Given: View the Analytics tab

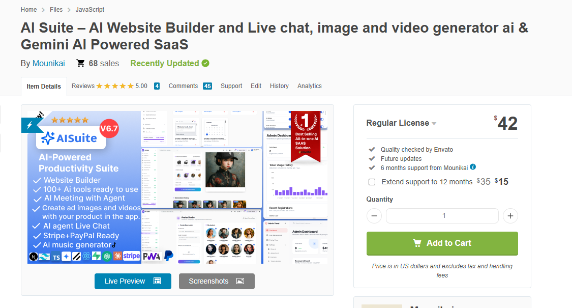Looking at the screenshot, I should 309,86.
